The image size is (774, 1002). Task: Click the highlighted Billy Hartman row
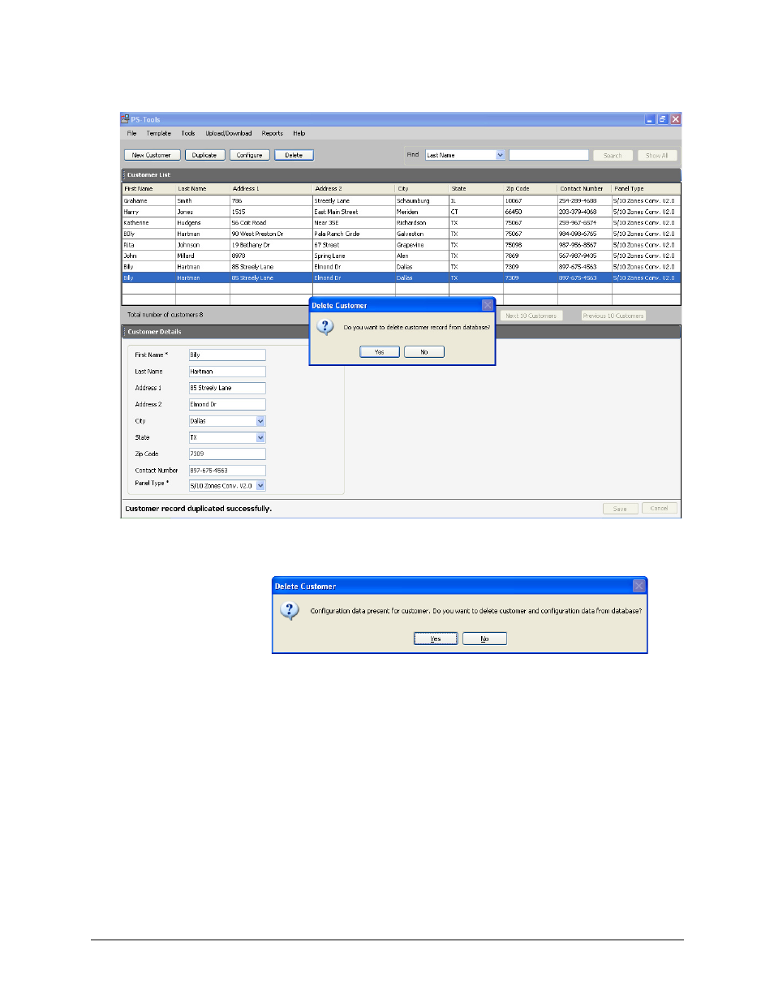401,277
